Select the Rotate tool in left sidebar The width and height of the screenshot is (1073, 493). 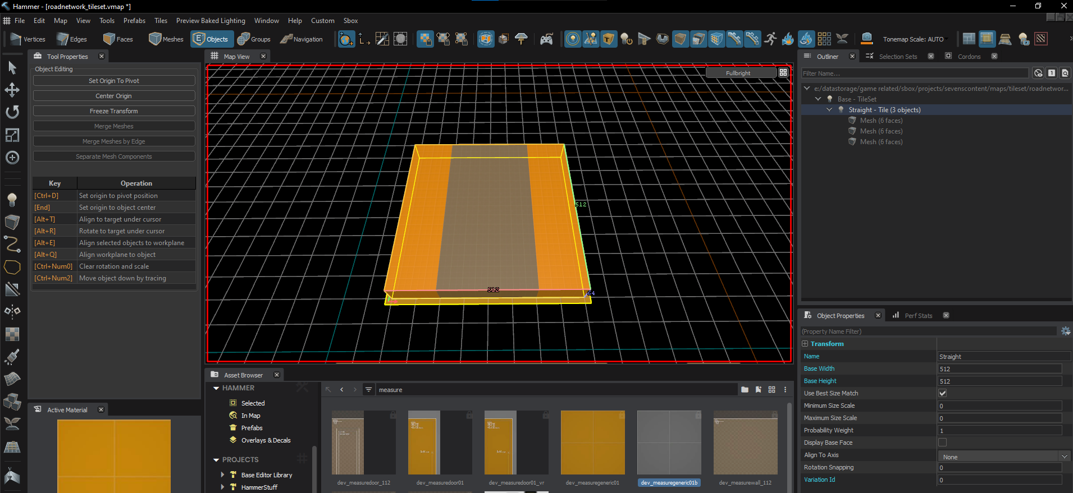coord(12,112)
